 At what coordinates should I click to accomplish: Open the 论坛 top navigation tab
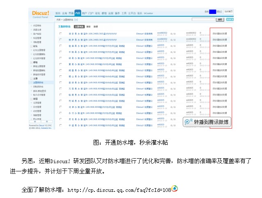pos(98,13)
